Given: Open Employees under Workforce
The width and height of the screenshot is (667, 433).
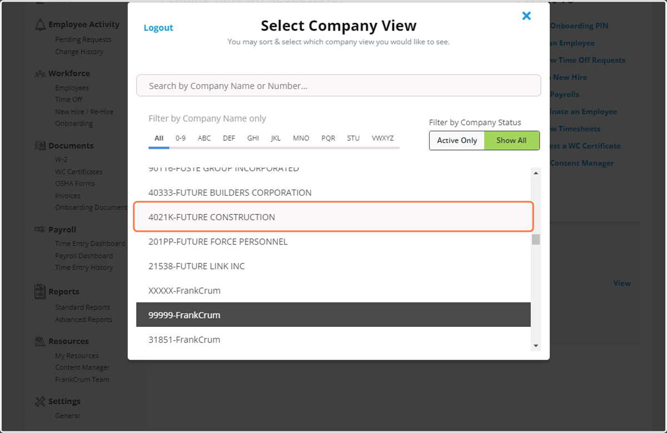Looking at the screenshot, I should tap(72, 88).
